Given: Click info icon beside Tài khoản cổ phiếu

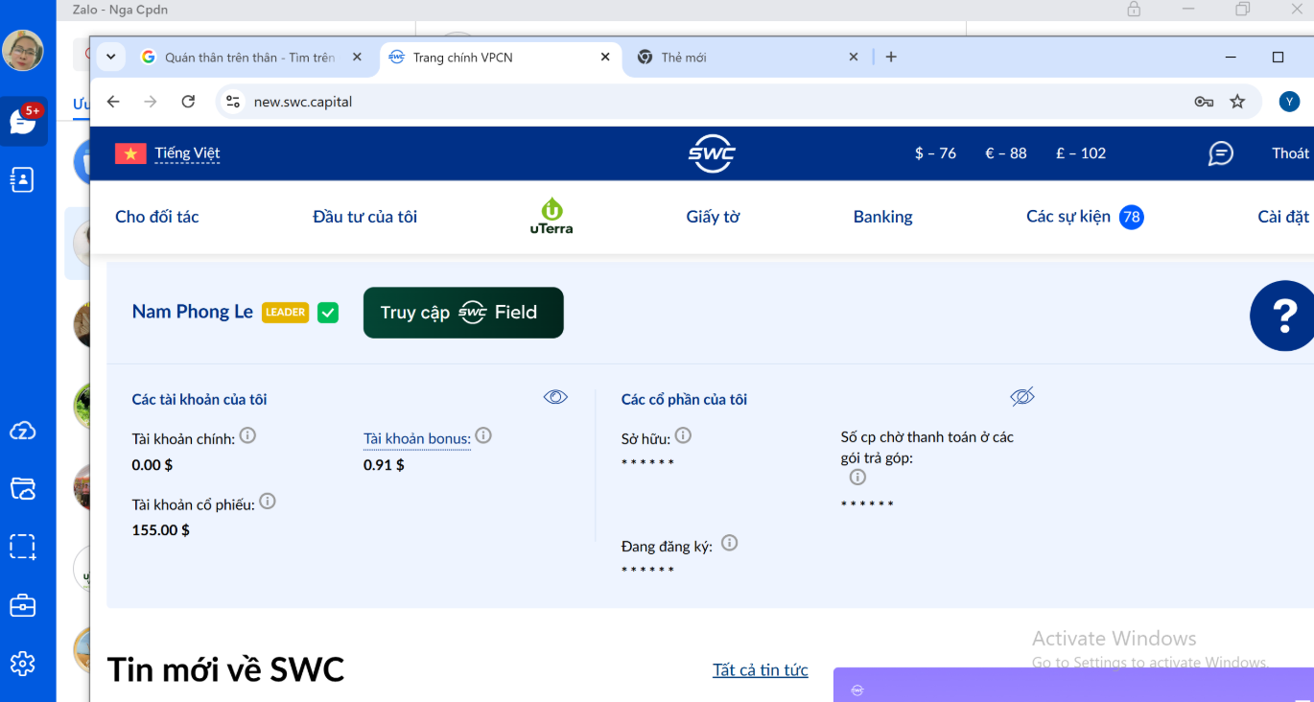Looking at the screenshot, I should click(268, 501).
